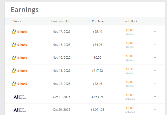
Task: Open Klook logo in the $0.00 purchase row
Action: (19, 58)
